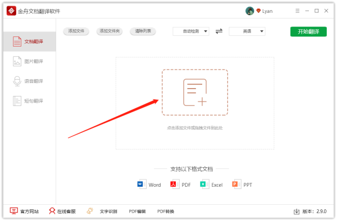Click the PPT format icon

(236, 184)
